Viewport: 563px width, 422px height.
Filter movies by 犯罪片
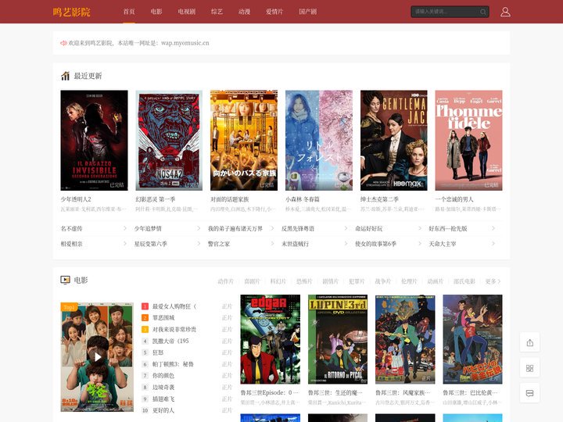click(x=357, y=281)
